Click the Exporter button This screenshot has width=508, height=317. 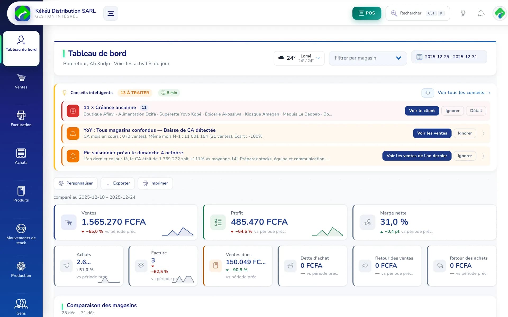[x=118, y=183]
